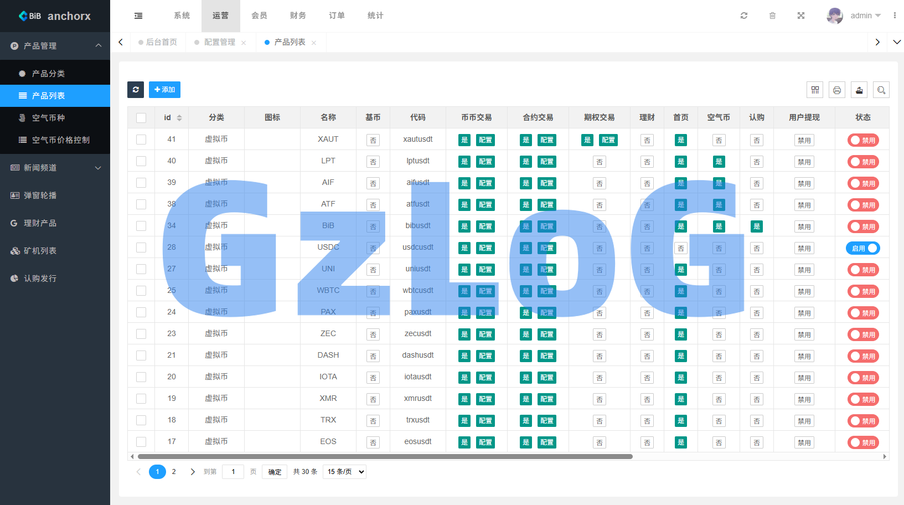Viewport: 904px width, 505px height.
Task: Click the refresh icon in top header
Action: coord(744,16)
